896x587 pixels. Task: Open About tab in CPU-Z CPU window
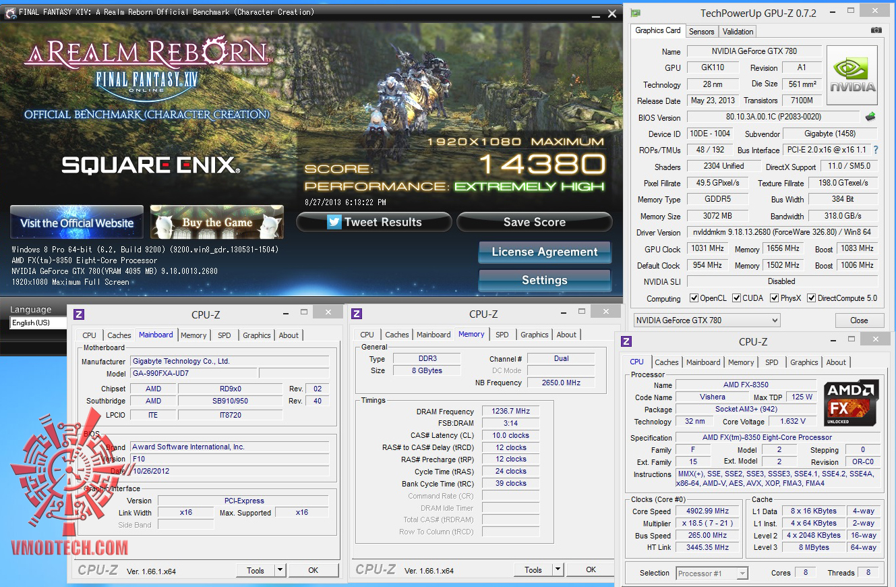(836, 362)
